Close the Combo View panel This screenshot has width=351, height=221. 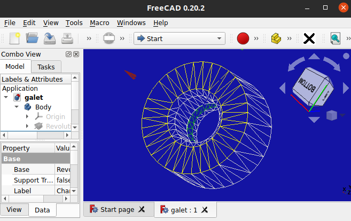tap(76, 54)
